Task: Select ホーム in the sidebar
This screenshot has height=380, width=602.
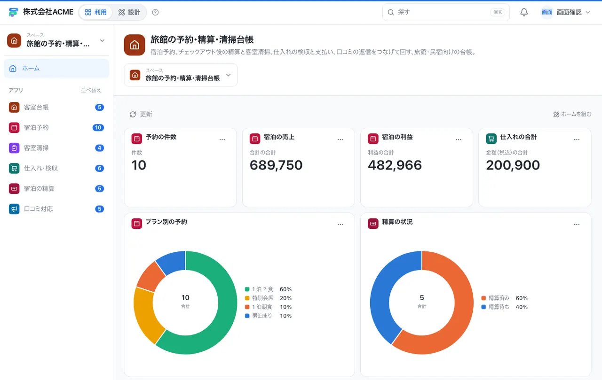Action: [56, 68]
